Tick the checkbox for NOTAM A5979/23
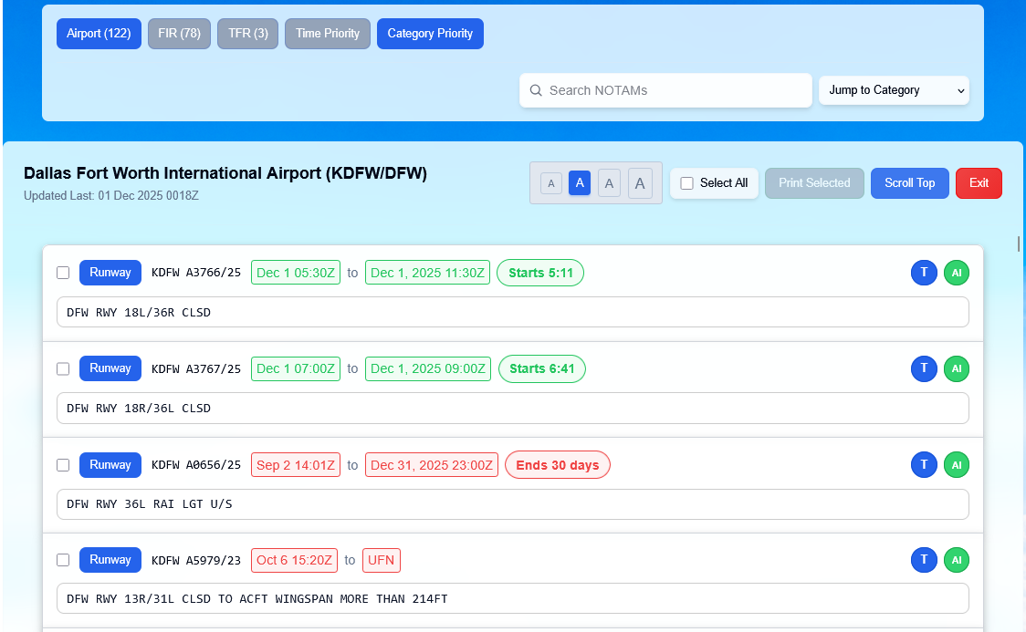The image size is (1026, 632). tap(63, 559)
